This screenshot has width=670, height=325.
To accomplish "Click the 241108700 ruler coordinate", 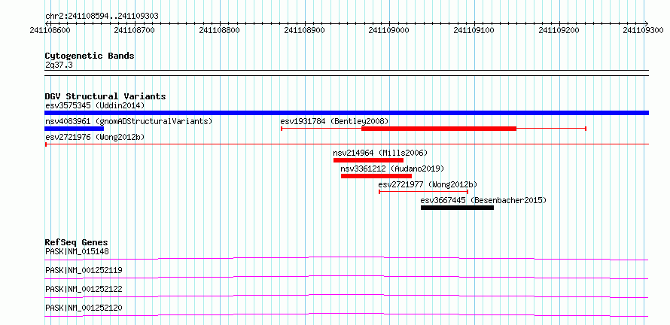I will [x=135, y=30].
